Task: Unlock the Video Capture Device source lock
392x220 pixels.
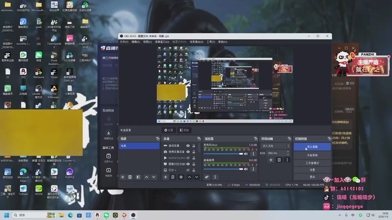Action: click(194, 152)
